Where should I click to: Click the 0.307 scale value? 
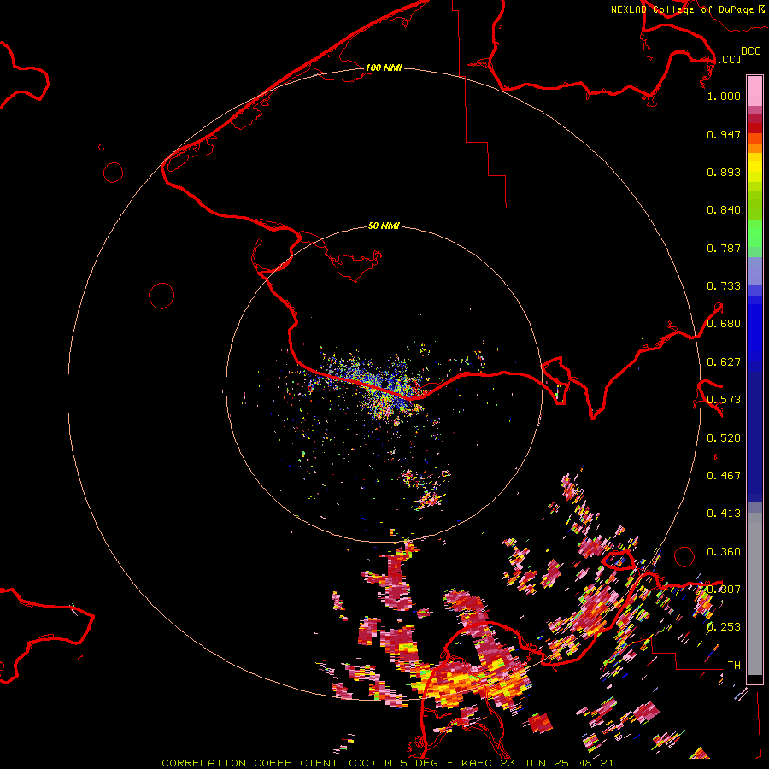(x=724, y=590)
